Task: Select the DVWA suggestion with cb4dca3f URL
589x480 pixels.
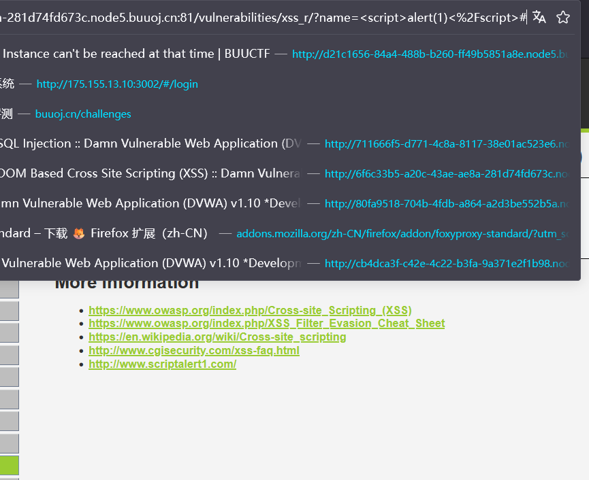Action: click(287, 263)
